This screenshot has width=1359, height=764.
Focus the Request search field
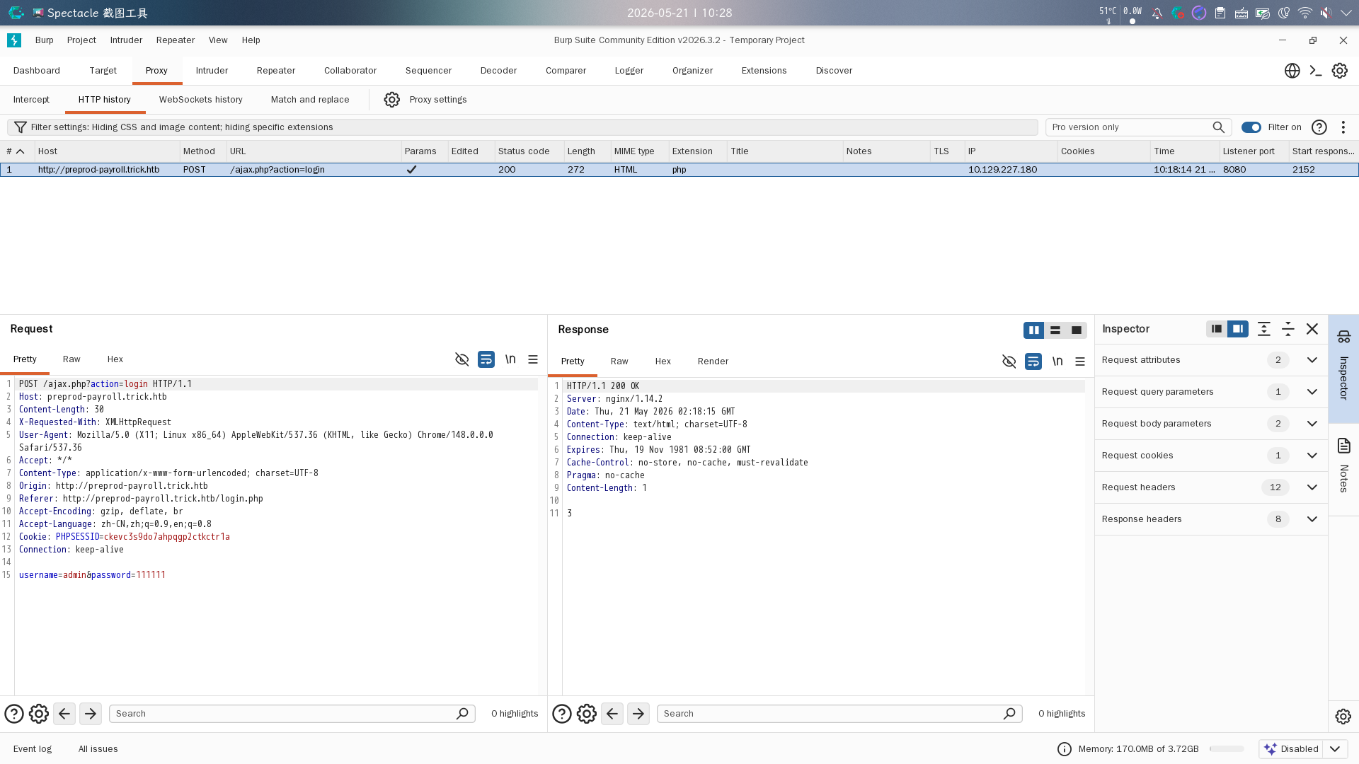click(x=292, y=714)
